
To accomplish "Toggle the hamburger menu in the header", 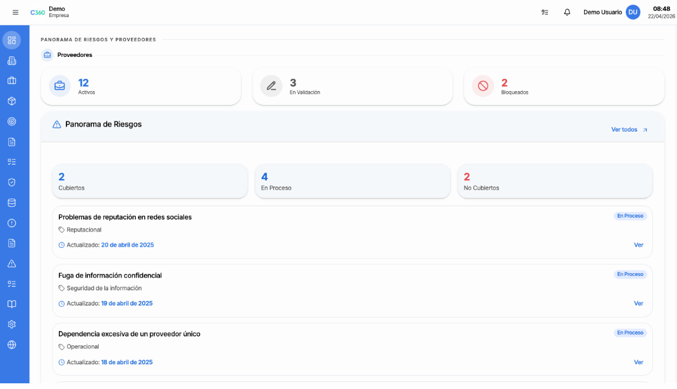I will (x=16, y=12).
